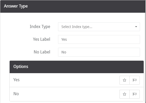Click the 'Options' title text
Screen dimensions: 146x103
pyautogui.click(x=21, y=67)
